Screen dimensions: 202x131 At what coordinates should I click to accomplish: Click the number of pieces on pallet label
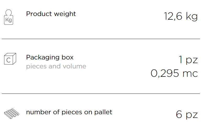pos(69,112)
